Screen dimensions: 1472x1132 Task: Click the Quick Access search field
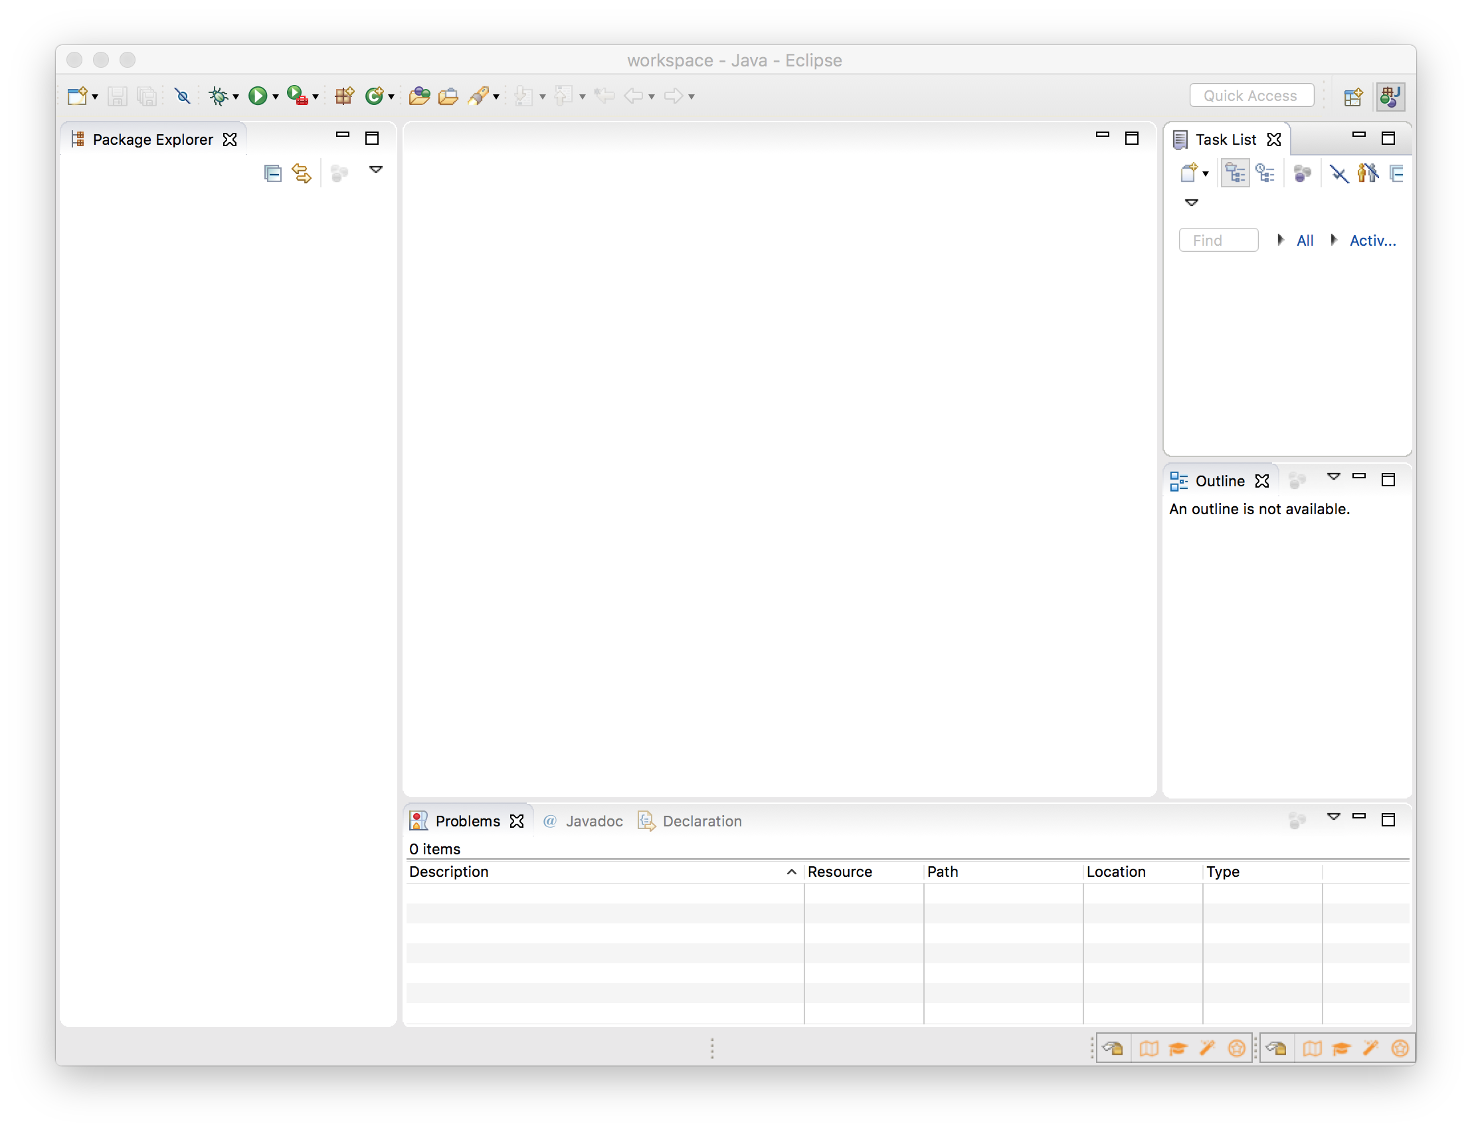(1250, 95)
